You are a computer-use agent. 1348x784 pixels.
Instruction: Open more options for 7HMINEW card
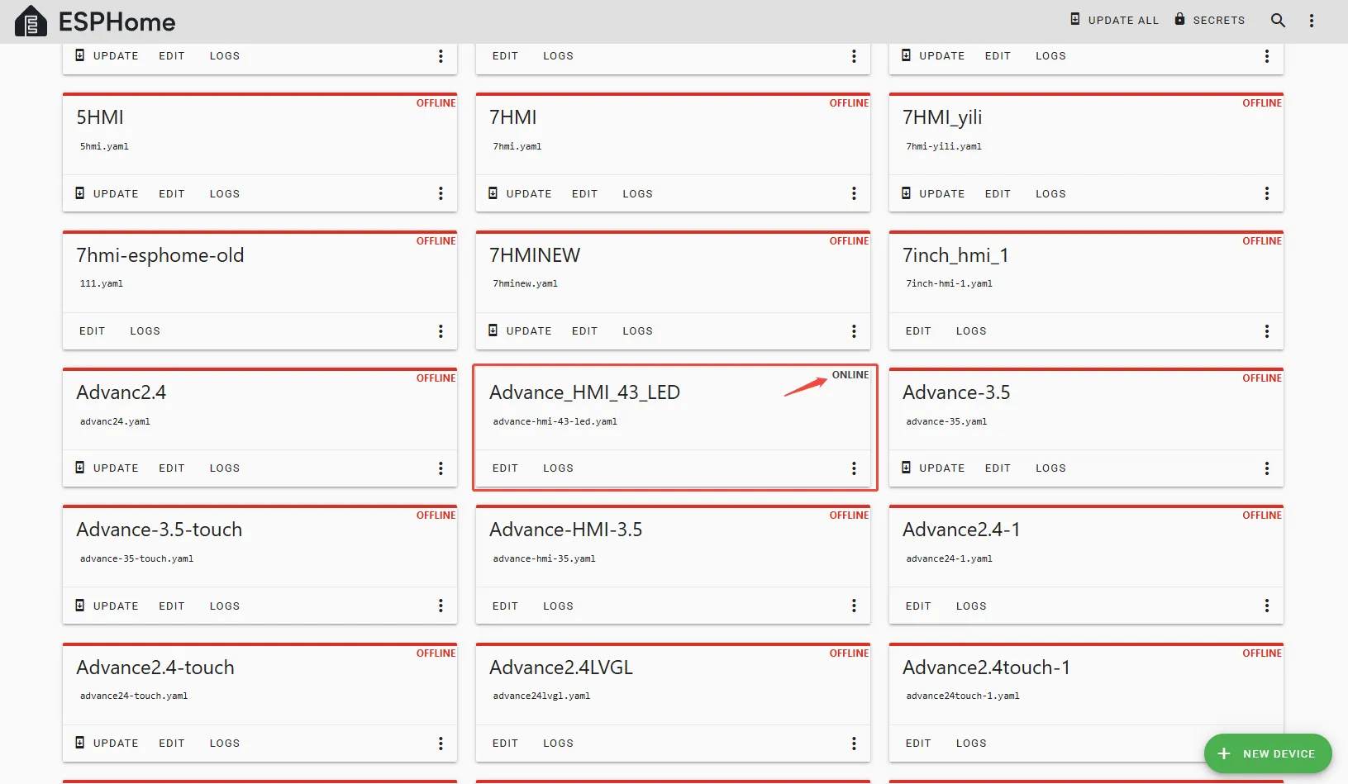click(854, 331)
